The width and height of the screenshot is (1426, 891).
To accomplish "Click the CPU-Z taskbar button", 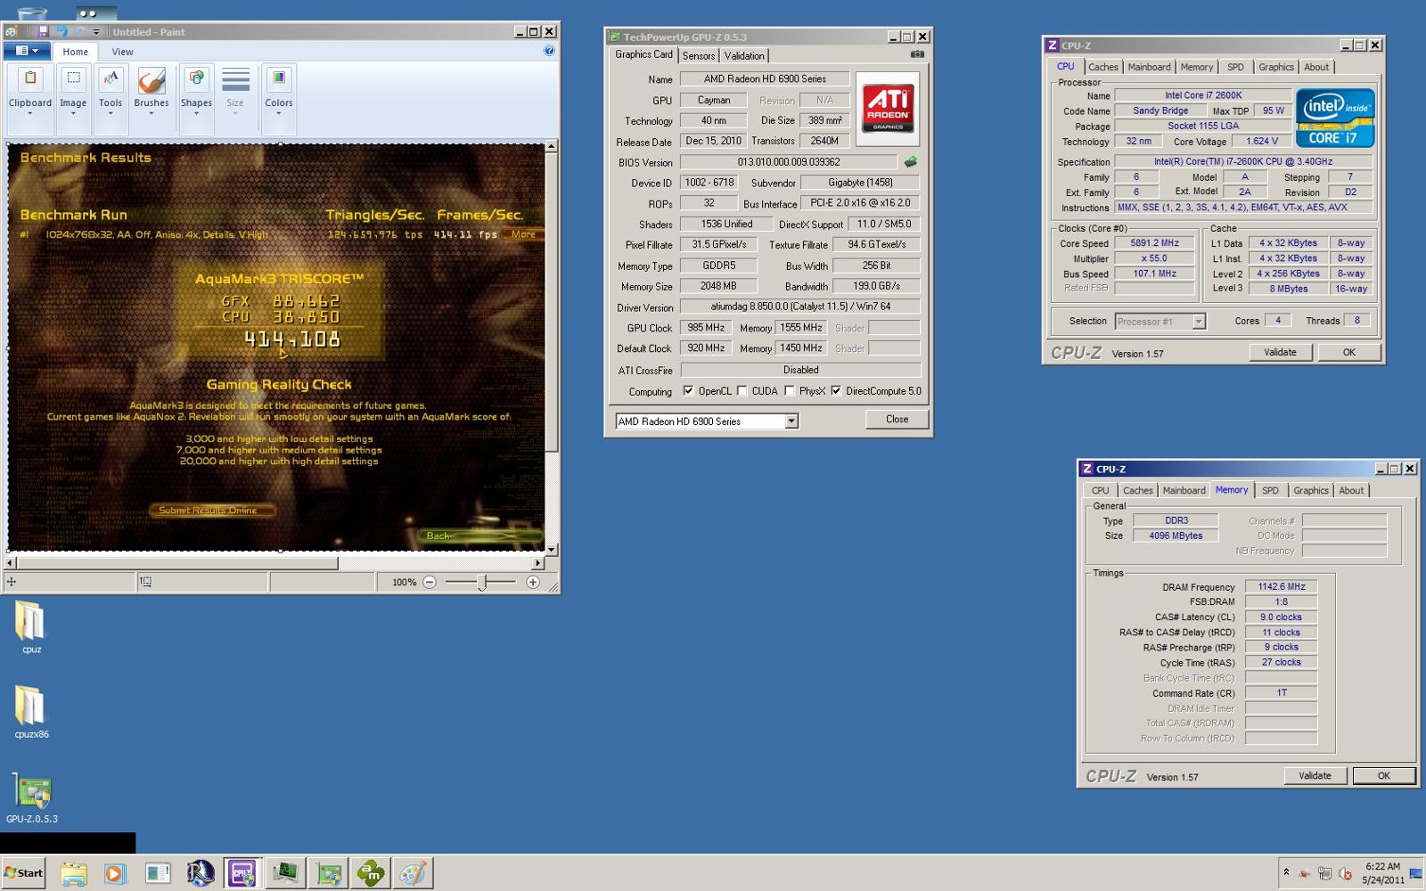I will pyautogui.click(x=242, y=873).
